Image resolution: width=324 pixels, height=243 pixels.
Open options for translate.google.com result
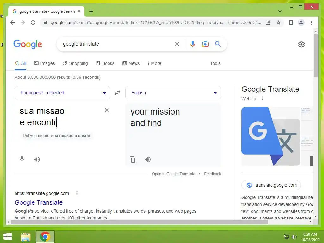[77, 193]
